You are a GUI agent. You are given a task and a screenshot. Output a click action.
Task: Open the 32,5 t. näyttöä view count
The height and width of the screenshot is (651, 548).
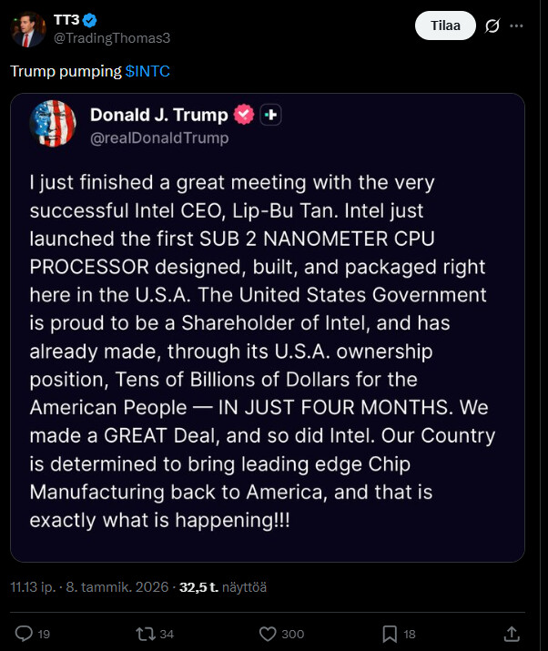(x=223, y=587)
